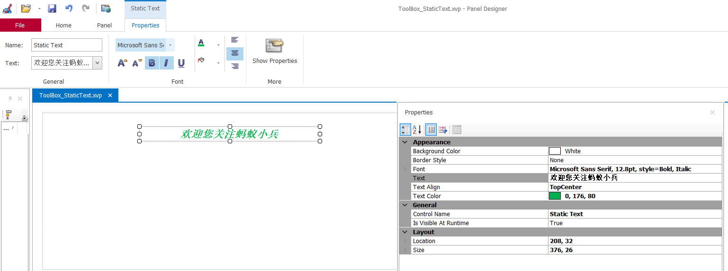728x271 pixels.
Task: Click the Panel Designer app icon
Action: tap(7, 9)
